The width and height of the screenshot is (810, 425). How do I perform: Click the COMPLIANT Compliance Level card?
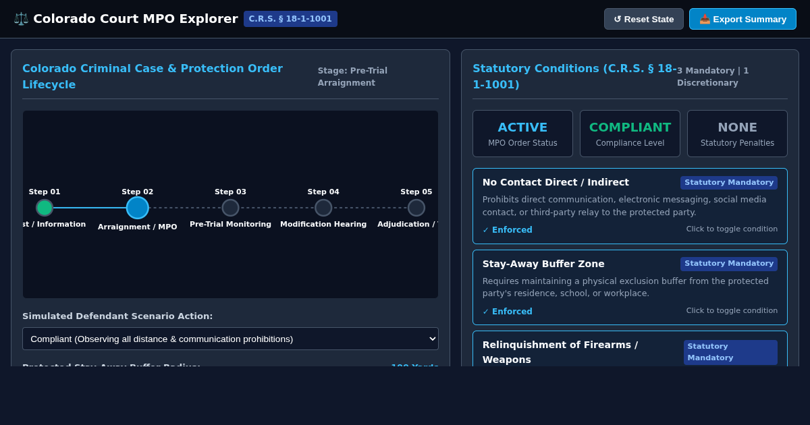[x=630, y=134]
